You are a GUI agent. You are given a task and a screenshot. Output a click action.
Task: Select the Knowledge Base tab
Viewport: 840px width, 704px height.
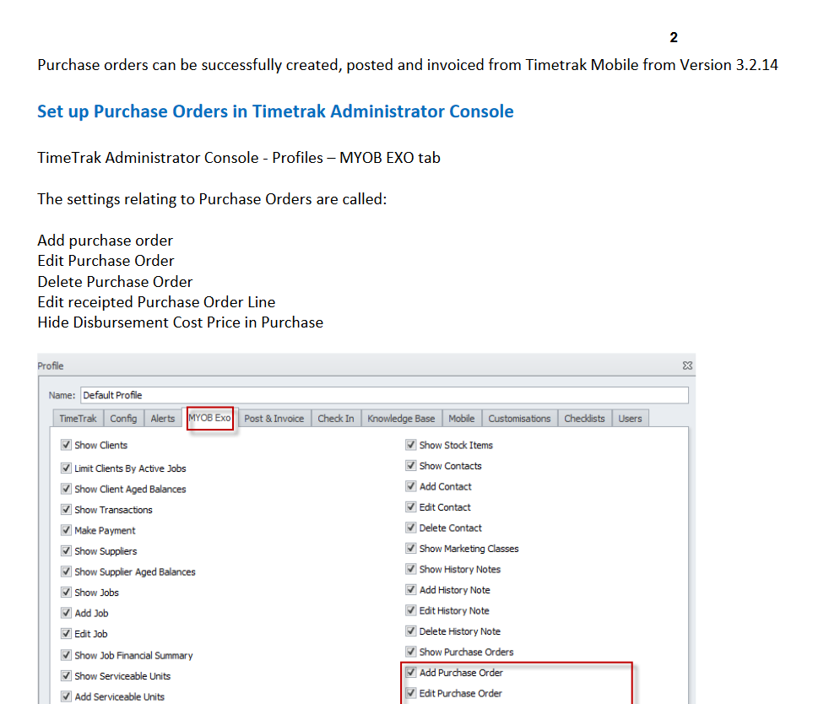[401, 419]
